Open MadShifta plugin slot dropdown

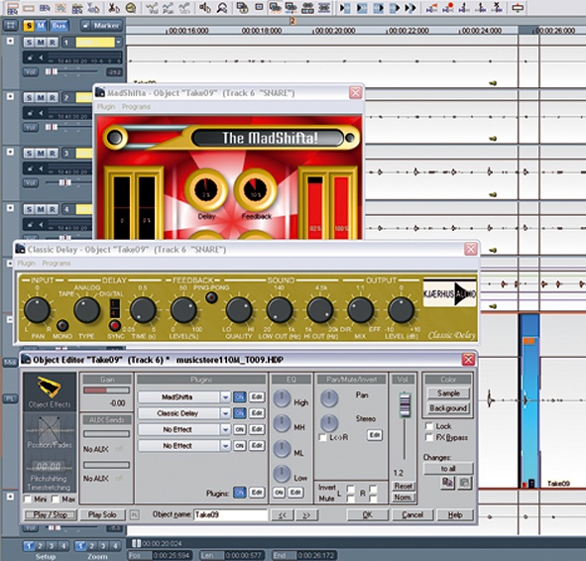pos(225,397)
